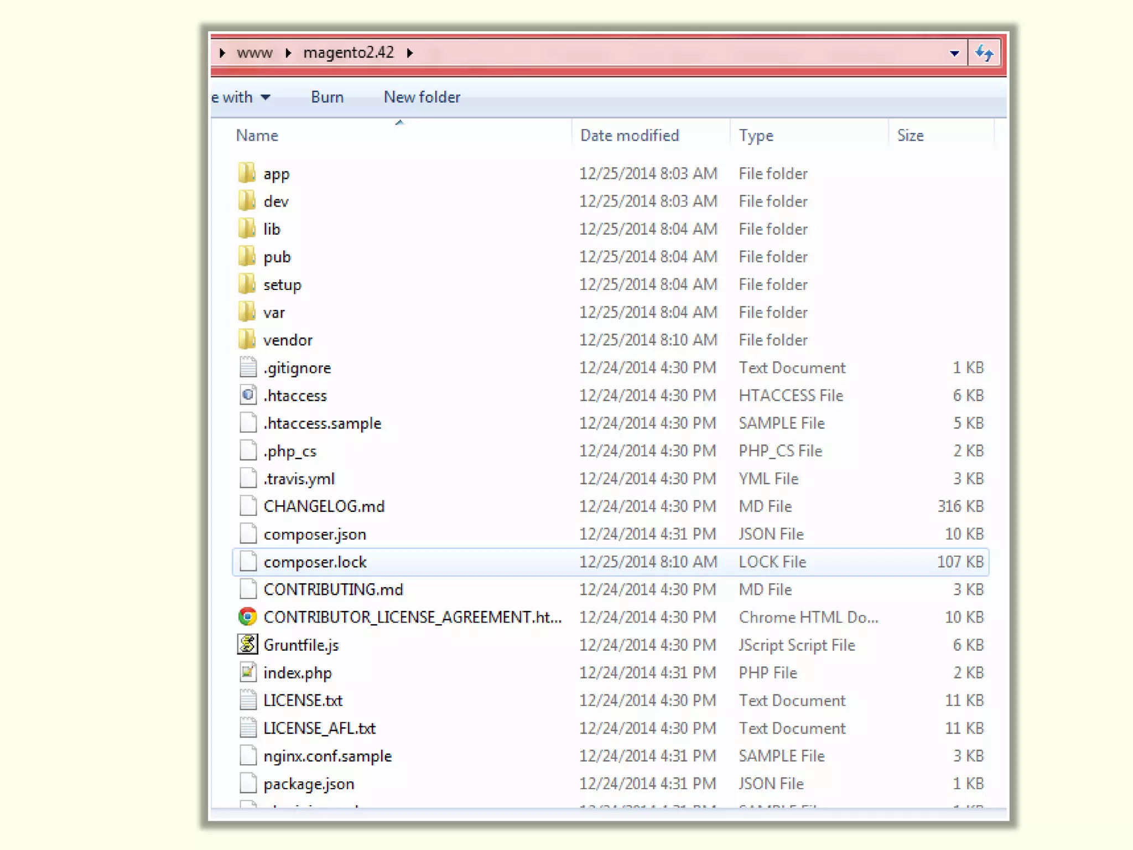The height and width of the screenshot is (850, 1133).
Task: Select the CHANGELOG.md file icon
Action: pyautogui.click(x=248, y=506)
